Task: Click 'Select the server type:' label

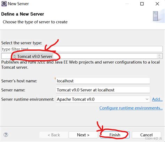Action: [x=22, y=43]
